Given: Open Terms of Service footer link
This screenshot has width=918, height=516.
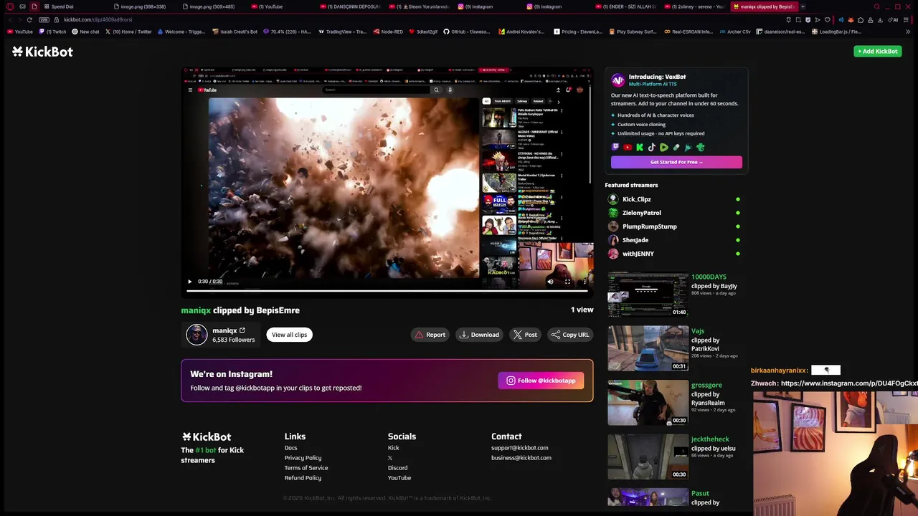Looking at the screenshot, I should point(306,468).
